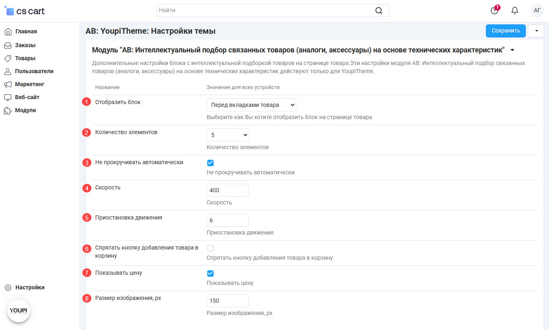Click the Количество элементов row label
Image resolution: width=549 pixels, height=330 pixels.
click(x=126, y=132)
